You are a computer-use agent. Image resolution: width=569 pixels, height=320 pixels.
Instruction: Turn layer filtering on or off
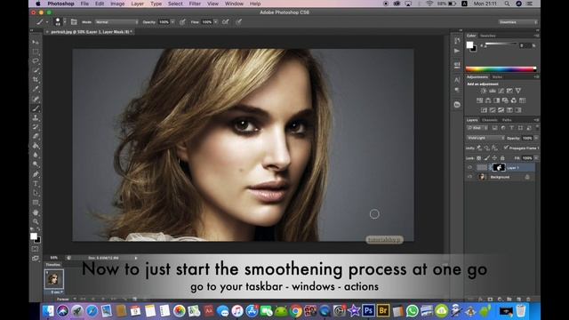tap(537, 127)
